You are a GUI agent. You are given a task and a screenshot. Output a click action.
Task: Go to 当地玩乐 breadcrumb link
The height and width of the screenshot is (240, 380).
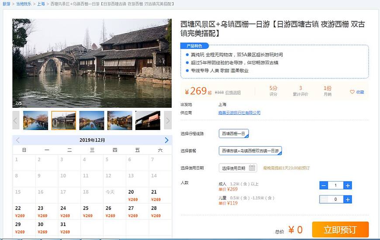click(x=24, y=4)
